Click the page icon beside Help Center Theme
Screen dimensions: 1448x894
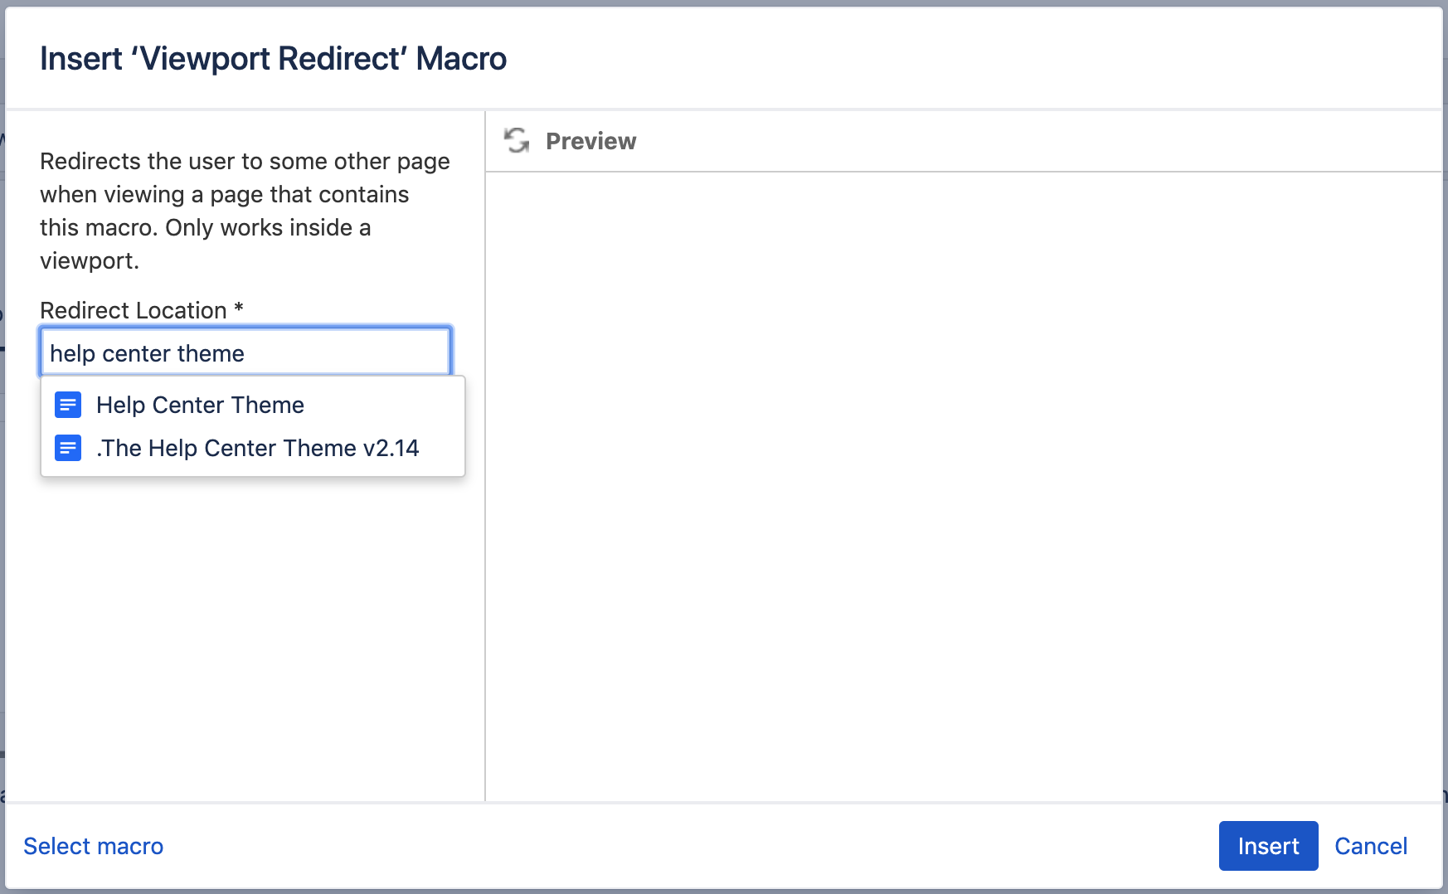[x=68, y=405]
